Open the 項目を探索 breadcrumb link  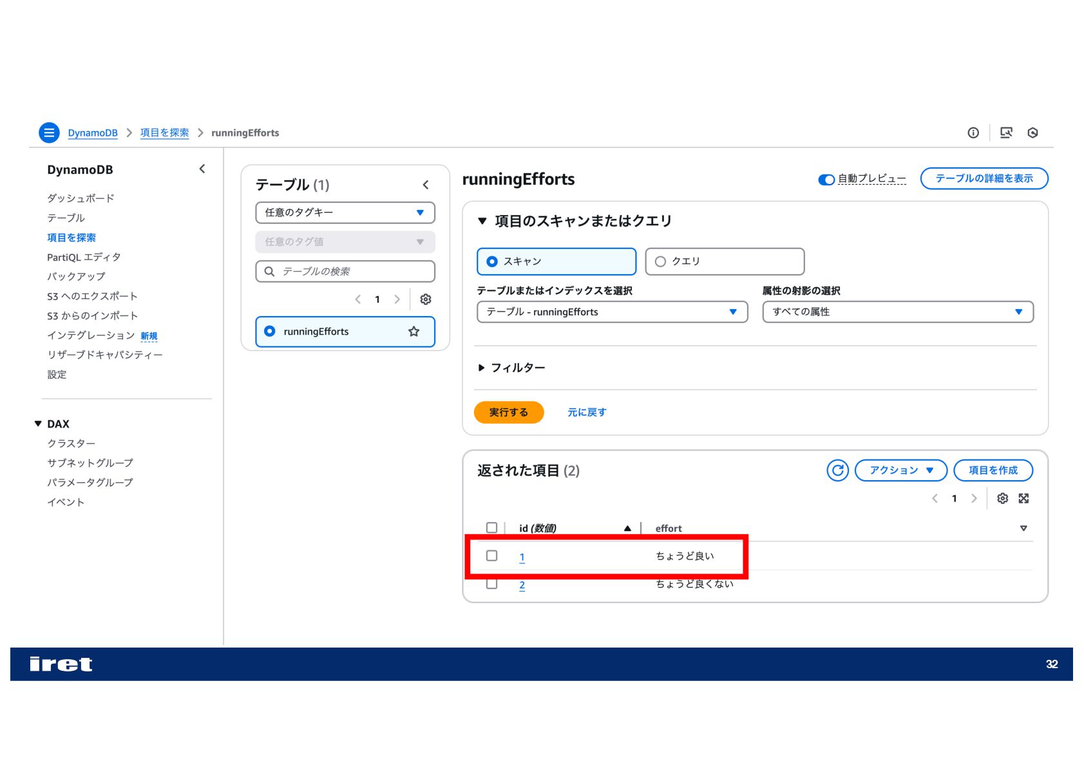click(164, 133)
